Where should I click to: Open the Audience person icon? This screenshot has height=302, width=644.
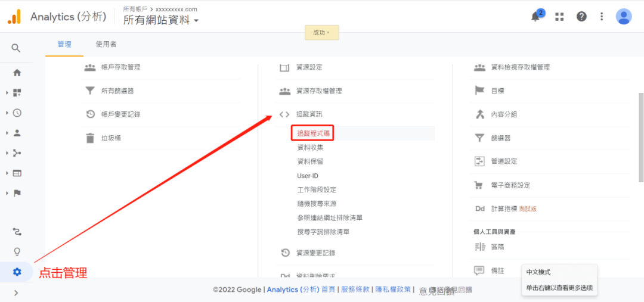click(17, 133)
